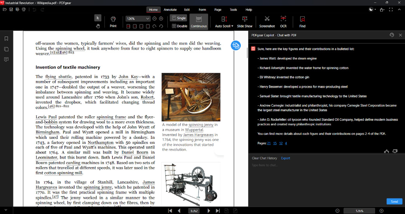Click the blue translate floating button
This screenshot has width=405, height=214.
tap(236, 45)
